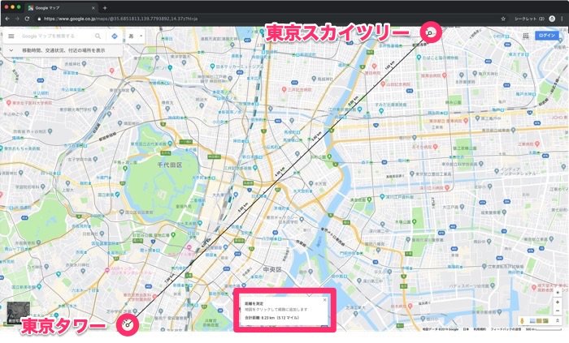The image size is (569, 343).
Task: Zoom in on the map
Action: (x=558, y=302)
